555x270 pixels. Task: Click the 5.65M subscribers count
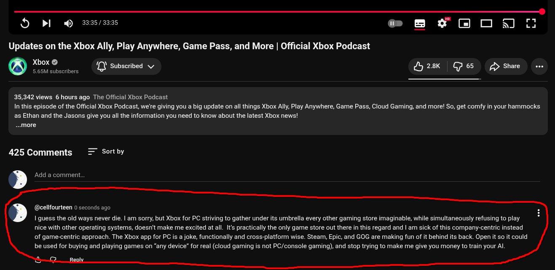[x=56, y=71]
